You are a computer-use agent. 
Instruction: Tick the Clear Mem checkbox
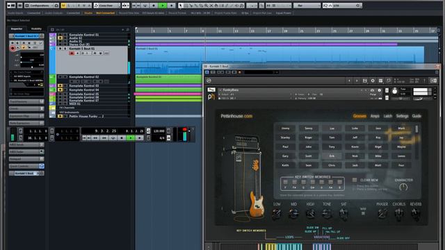pyautogui.click(x=355, y=180)
